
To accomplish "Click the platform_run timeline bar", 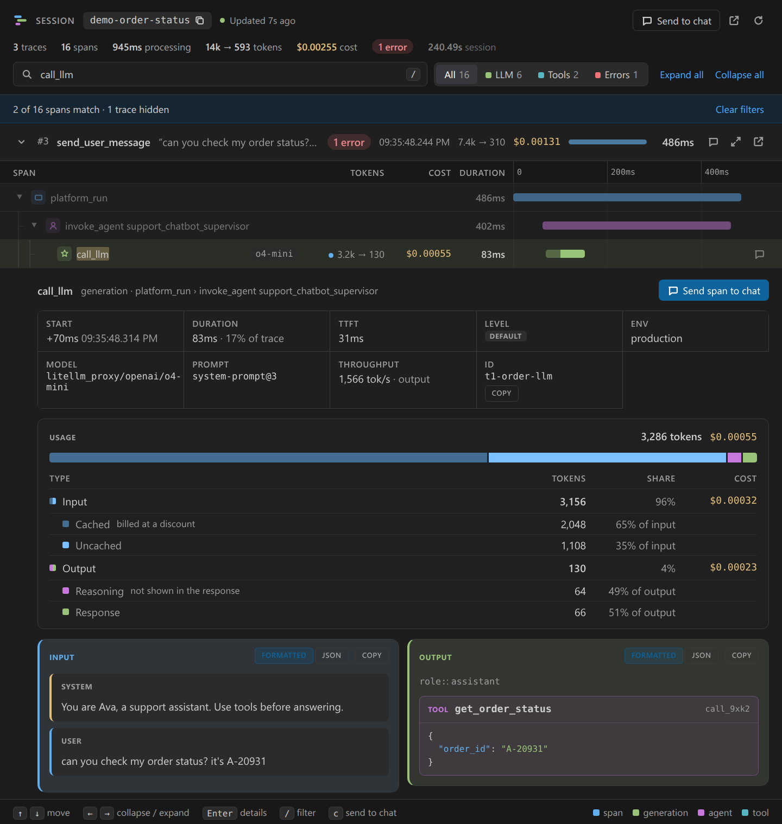I will point(627,198).
